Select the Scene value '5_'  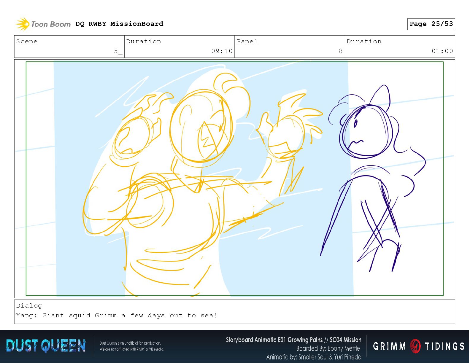click(118, 51)
